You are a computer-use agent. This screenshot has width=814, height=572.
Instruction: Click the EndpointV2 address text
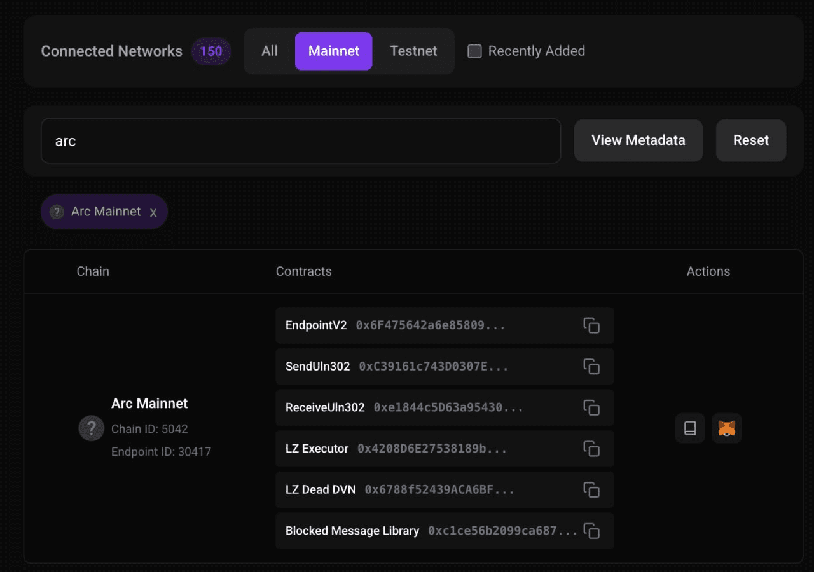[431, 325]
